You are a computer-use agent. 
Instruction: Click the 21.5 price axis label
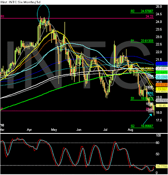(x=159, y=59)
